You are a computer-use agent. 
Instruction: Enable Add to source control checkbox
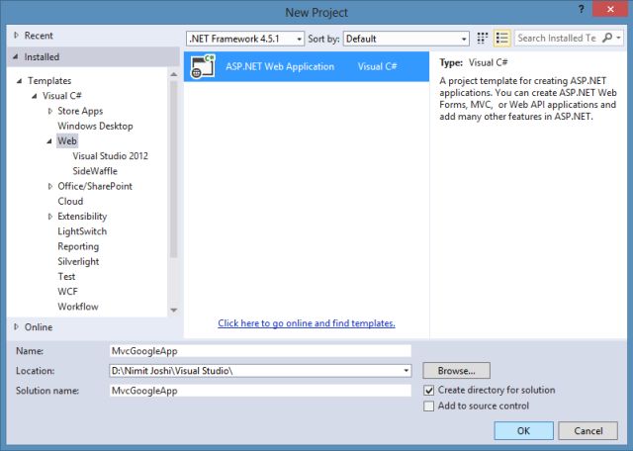[x=428, y=406]
